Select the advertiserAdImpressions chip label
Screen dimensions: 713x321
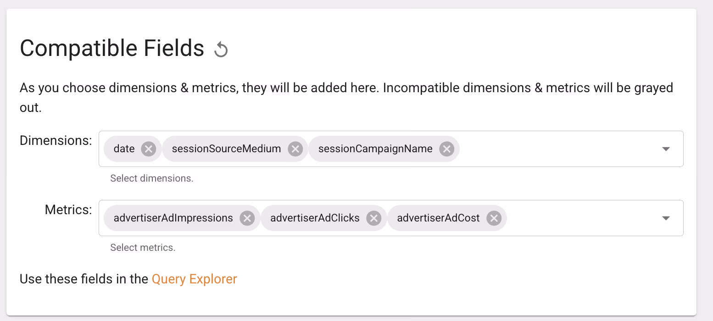[x=173, y=218]
